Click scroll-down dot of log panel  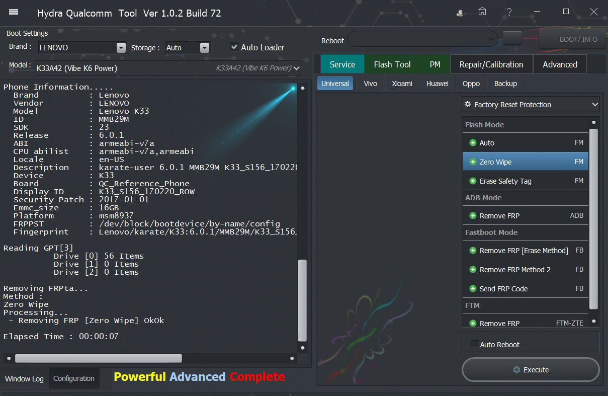point(302,348)
